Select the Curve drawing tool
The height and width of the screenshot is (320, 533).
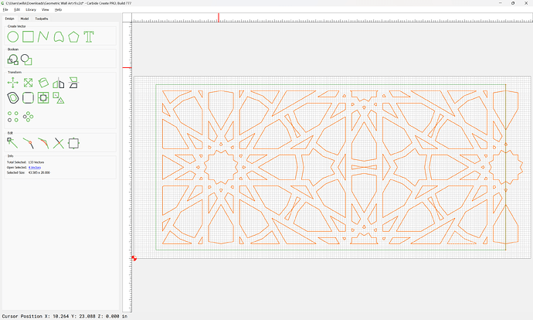58,36
